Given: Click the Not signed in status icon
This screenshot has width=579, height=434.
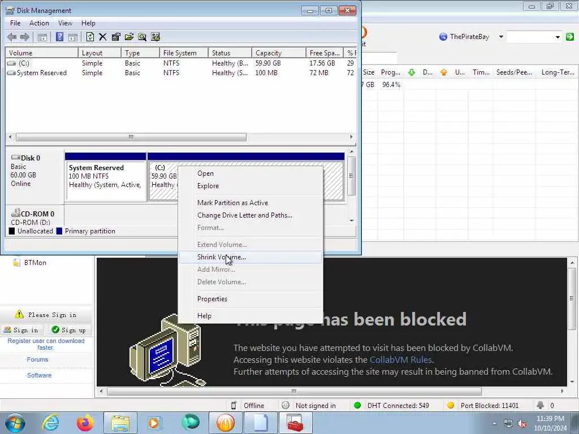Looking at the screenshot, I should click(286, 406).
